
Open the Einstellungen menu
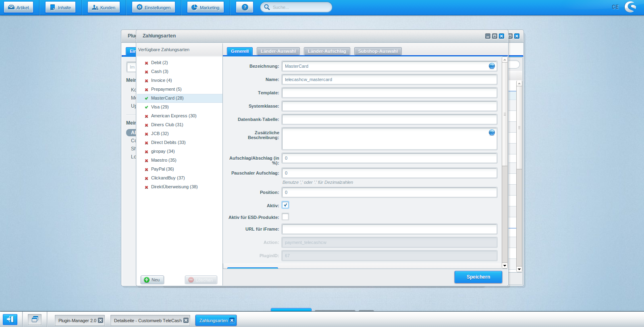154,7
